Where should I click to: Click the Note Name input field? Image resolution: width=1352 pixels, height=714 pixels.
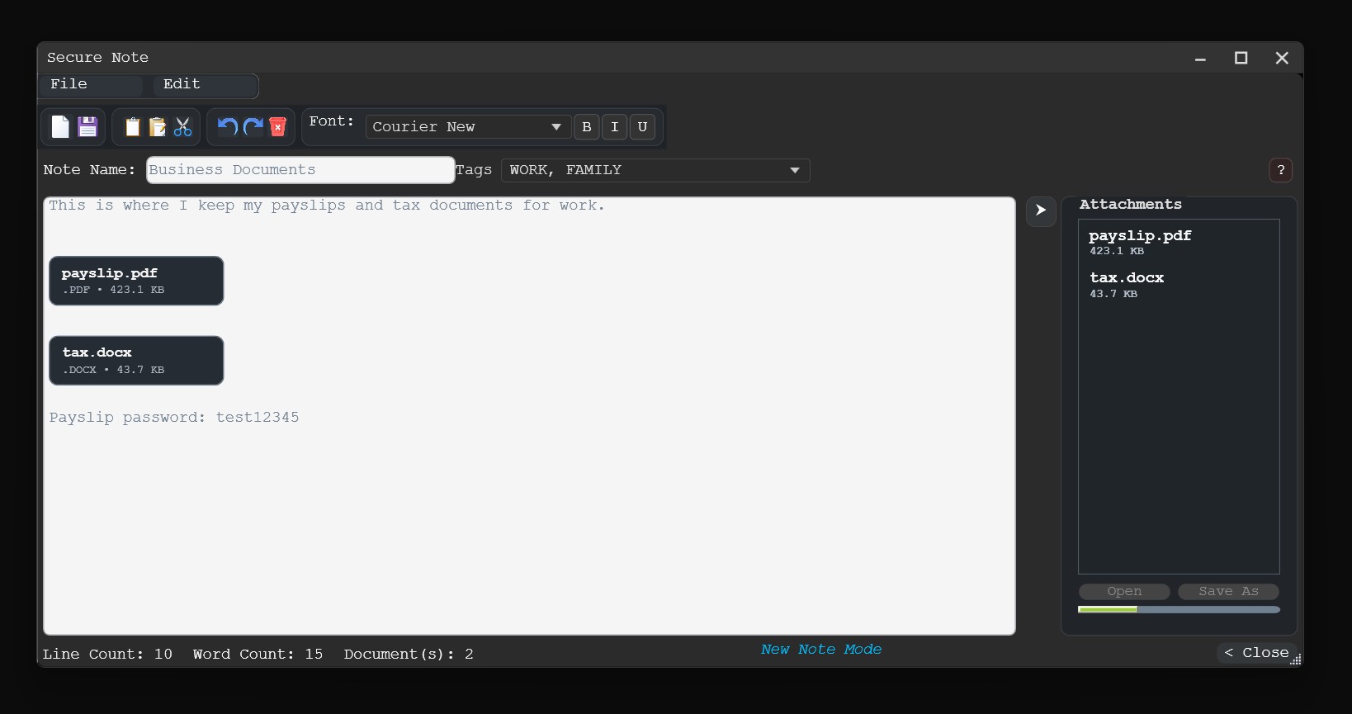[300, 170]
